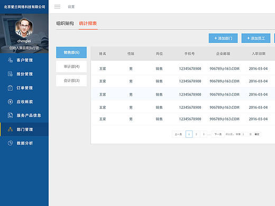Click the 添加员工 button

click(x=256, y=38)
